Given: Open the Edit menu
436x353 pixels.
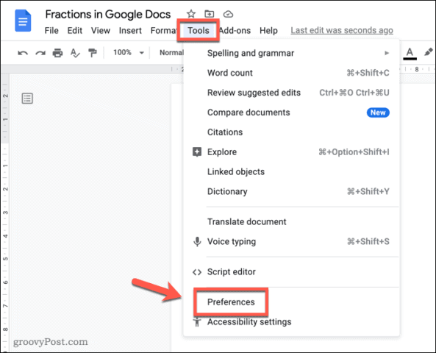Looking at the screenshot, I should 74,30.
